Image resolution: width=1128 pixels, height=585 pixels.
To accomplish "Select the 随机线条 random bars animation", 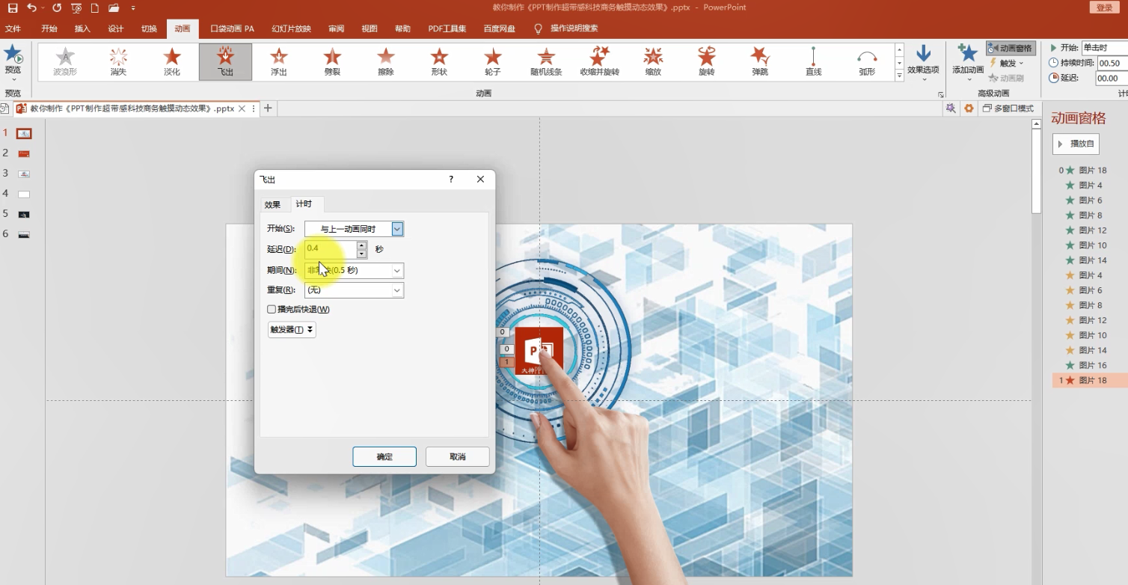I will pyautogui.click(x=546, y=61).
